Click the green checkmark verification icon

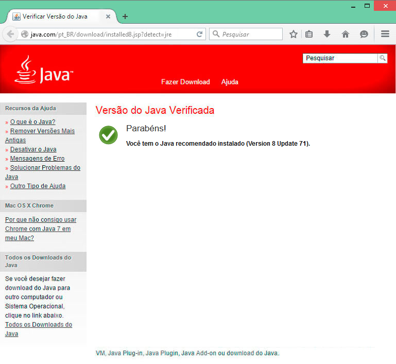[108, 135]
